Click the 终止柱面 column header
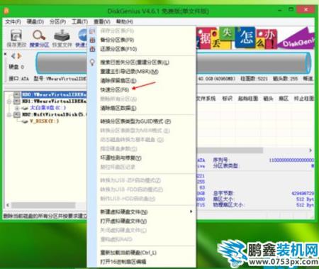Screen dimensions: 319x269 point(304,99)
